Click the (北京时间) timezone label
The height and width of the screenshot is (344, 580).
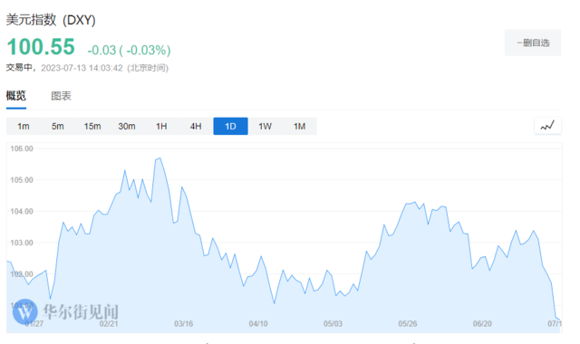(x=148, y=68)
